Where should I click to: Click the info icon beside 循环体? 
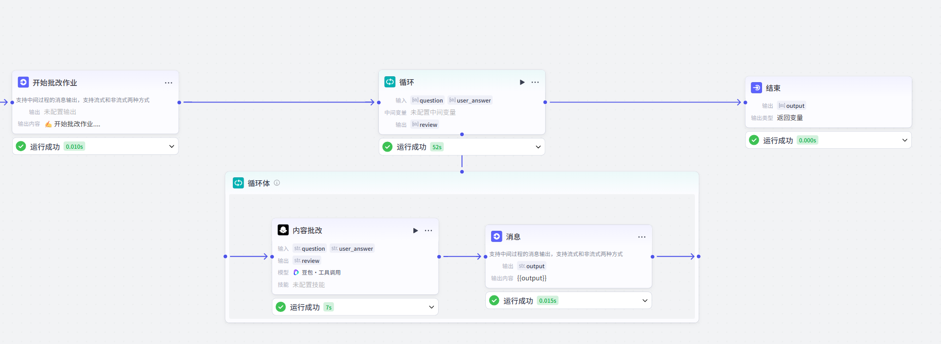[x=277, y=183]
